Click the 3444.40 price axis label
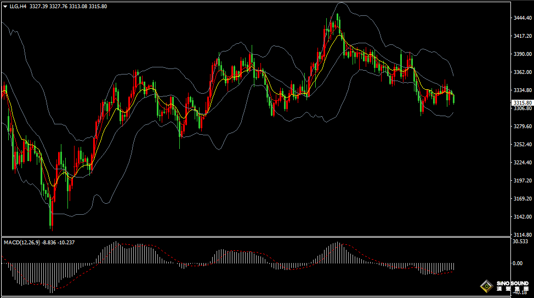The image size is (534, 298). [x=522, y=18]
